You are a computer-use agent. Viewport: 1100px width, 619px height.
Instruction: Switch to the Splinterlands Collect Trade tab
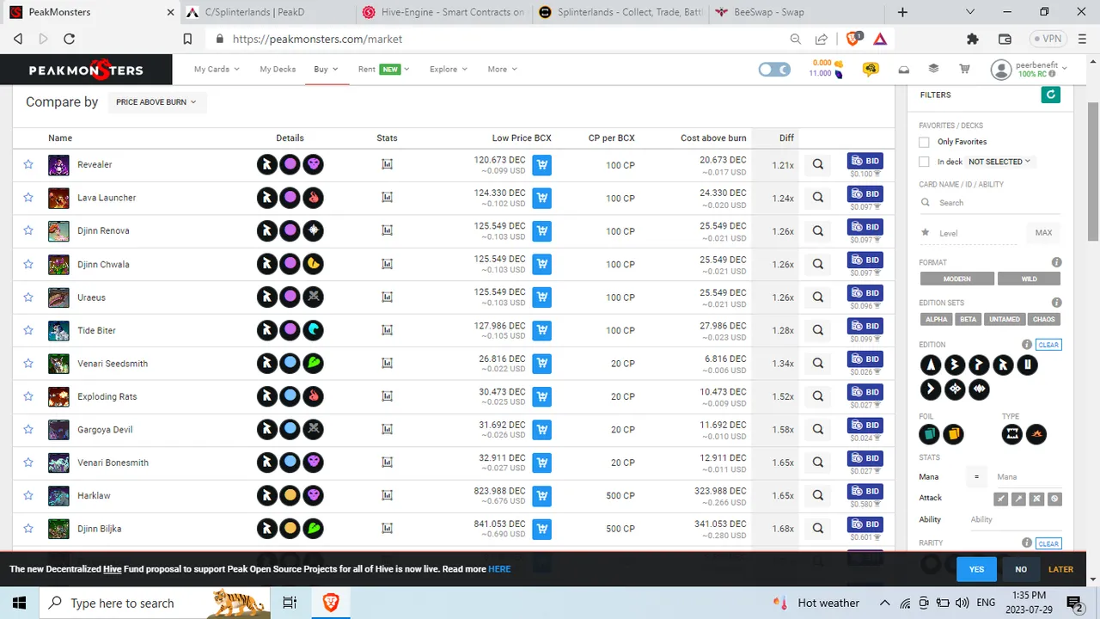point(619,12)
